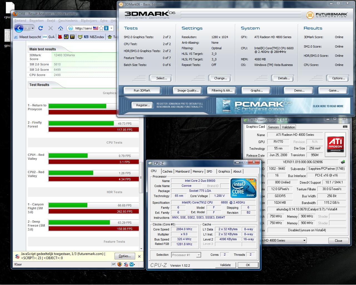This screenshot has height=285, width=356.
Task: Click the Options... button under Results
Action: click(338, 78)
